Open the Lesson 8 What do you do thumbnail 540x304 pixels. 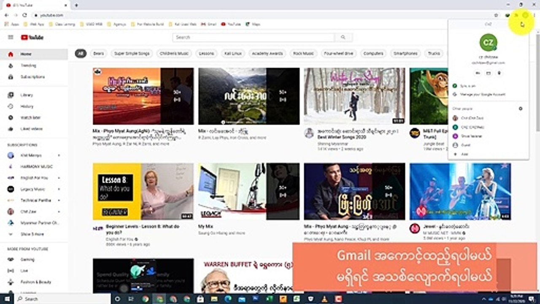pos(143,191)
